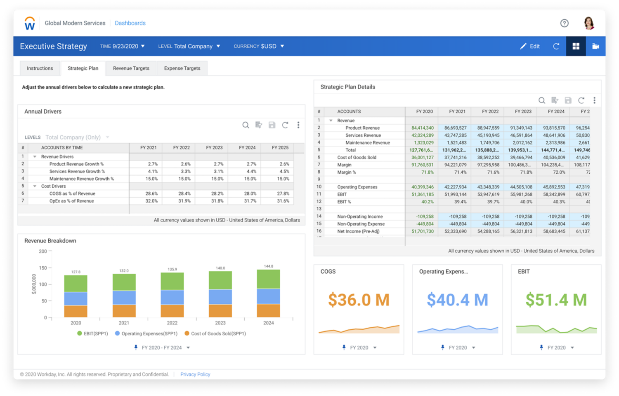Open the Instructions tab

point(40,68)
